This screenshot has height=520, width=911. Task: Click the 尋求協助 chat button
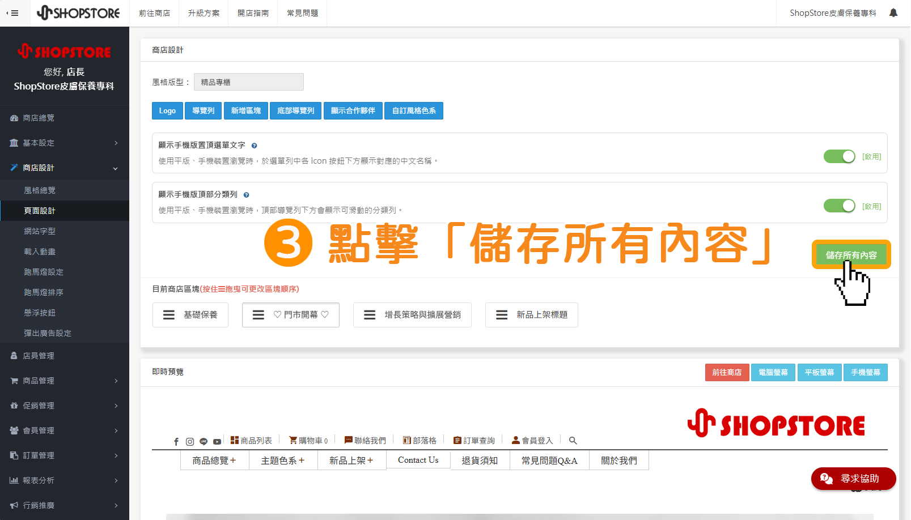click(853, 479)
